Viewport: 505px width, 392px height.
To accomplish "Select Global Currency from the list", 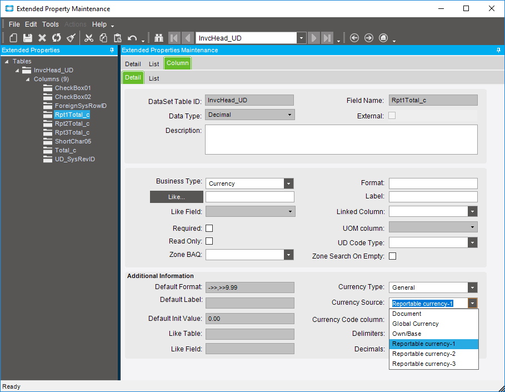I will pos(416,324).
